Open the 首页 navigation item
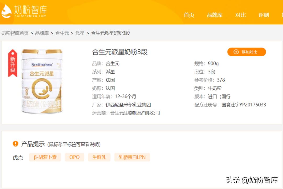This screenshot has width=283, height=189. click(x=189, y=15)
